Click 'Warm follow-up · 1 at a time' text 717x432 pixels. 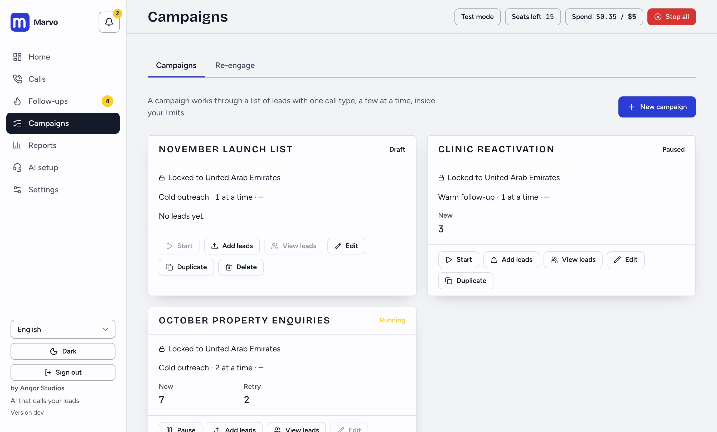pyautogui.click(x=488, y=197)
